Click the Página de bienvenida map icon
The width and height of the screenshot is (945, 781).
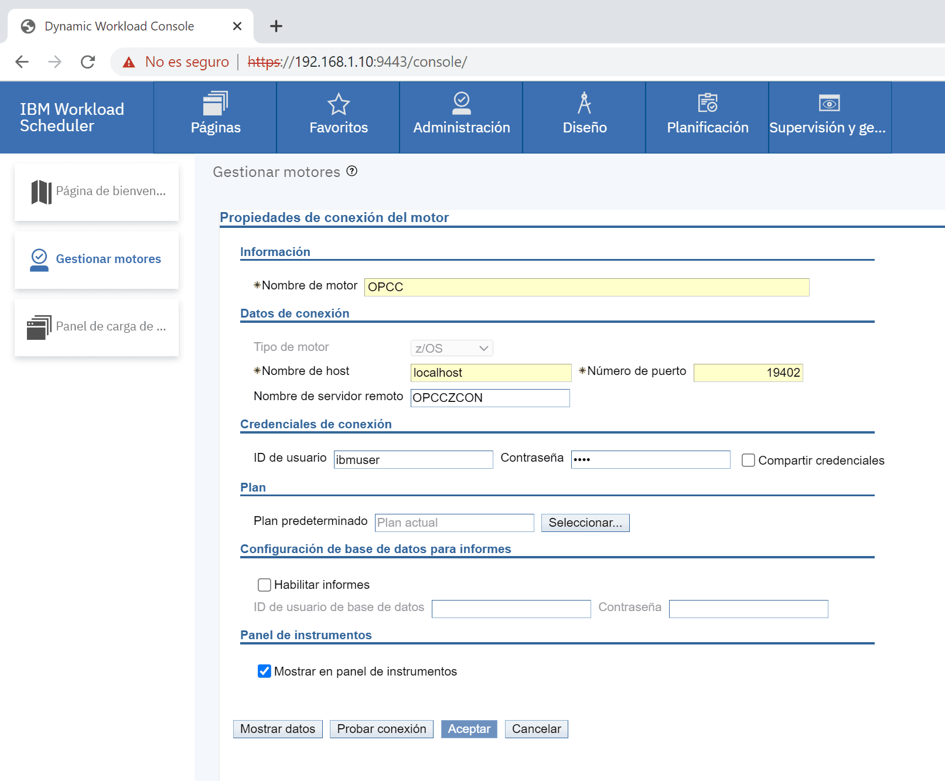point(41,192)
